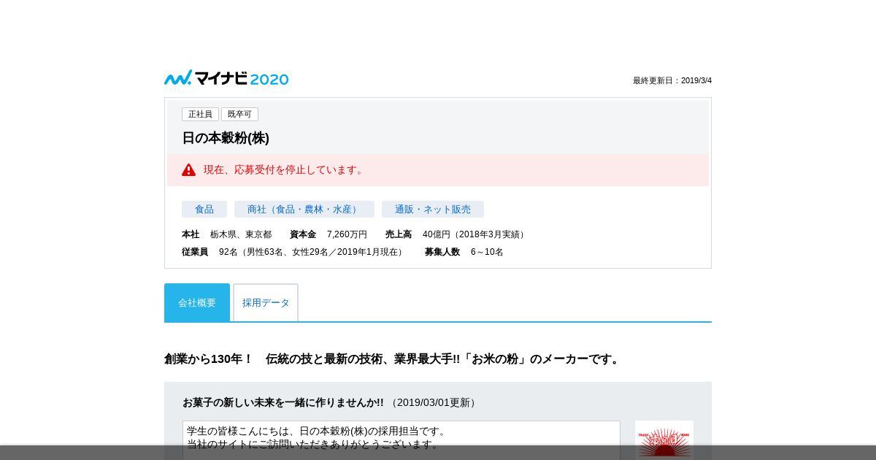Switch to the 採用データ tab
The height and width of the screenshot is (460, 876).
(266, 302)
